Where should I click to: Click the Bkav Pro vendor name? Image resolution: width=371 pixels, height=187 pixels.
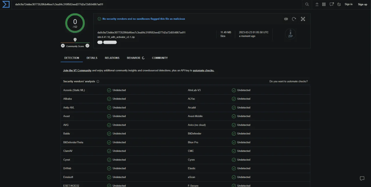coord(193,142)
